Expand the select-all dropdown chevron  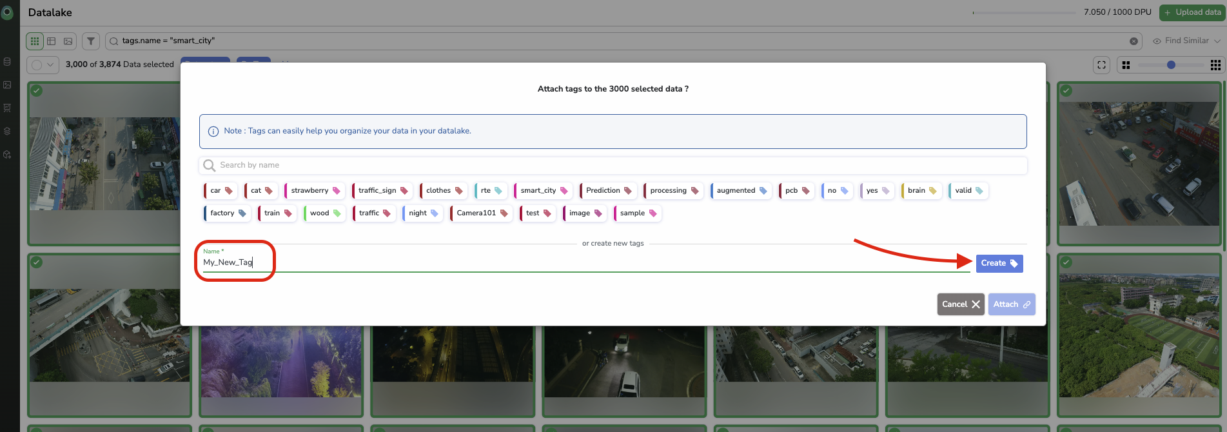(50, 64)
